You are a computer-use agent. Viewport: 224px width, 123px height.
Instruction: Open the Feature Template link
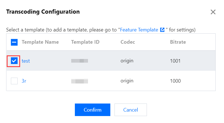tap(139, 29)
